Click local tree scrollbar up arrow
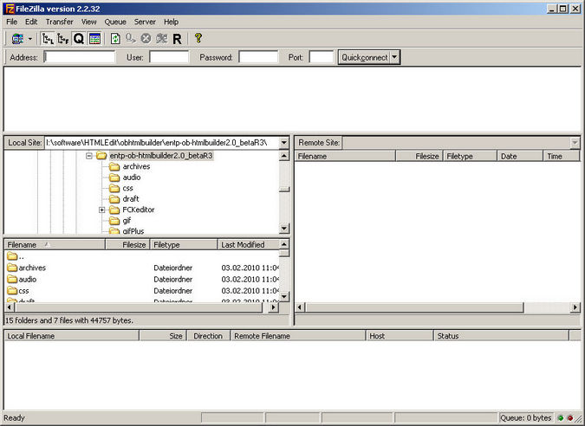 [284, 156]
